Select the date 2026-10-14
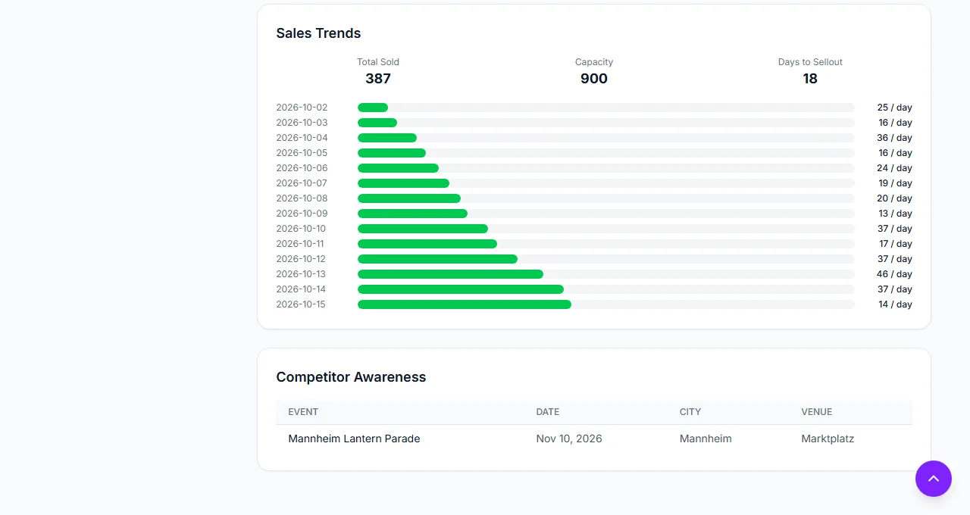970x515 pixels. (x=301, y=289)
